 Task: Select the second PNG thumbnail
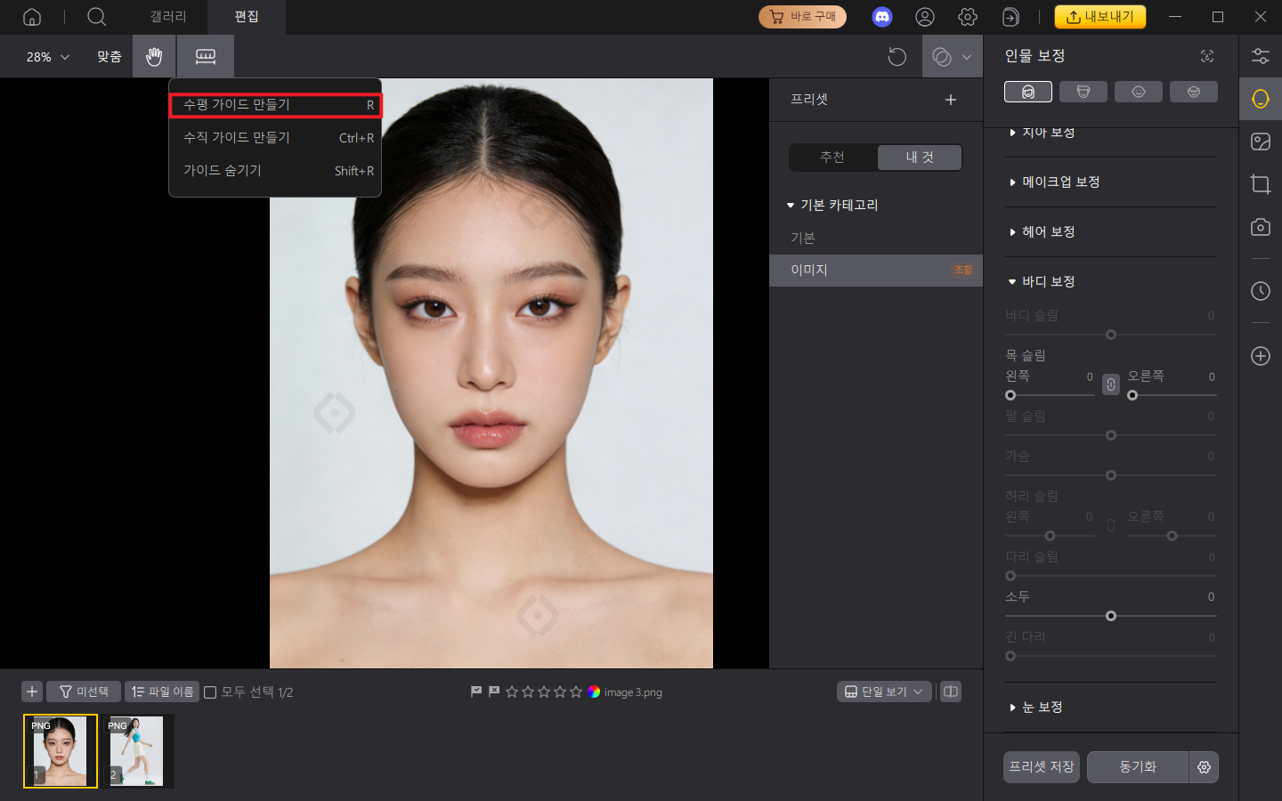click(136, 750)
